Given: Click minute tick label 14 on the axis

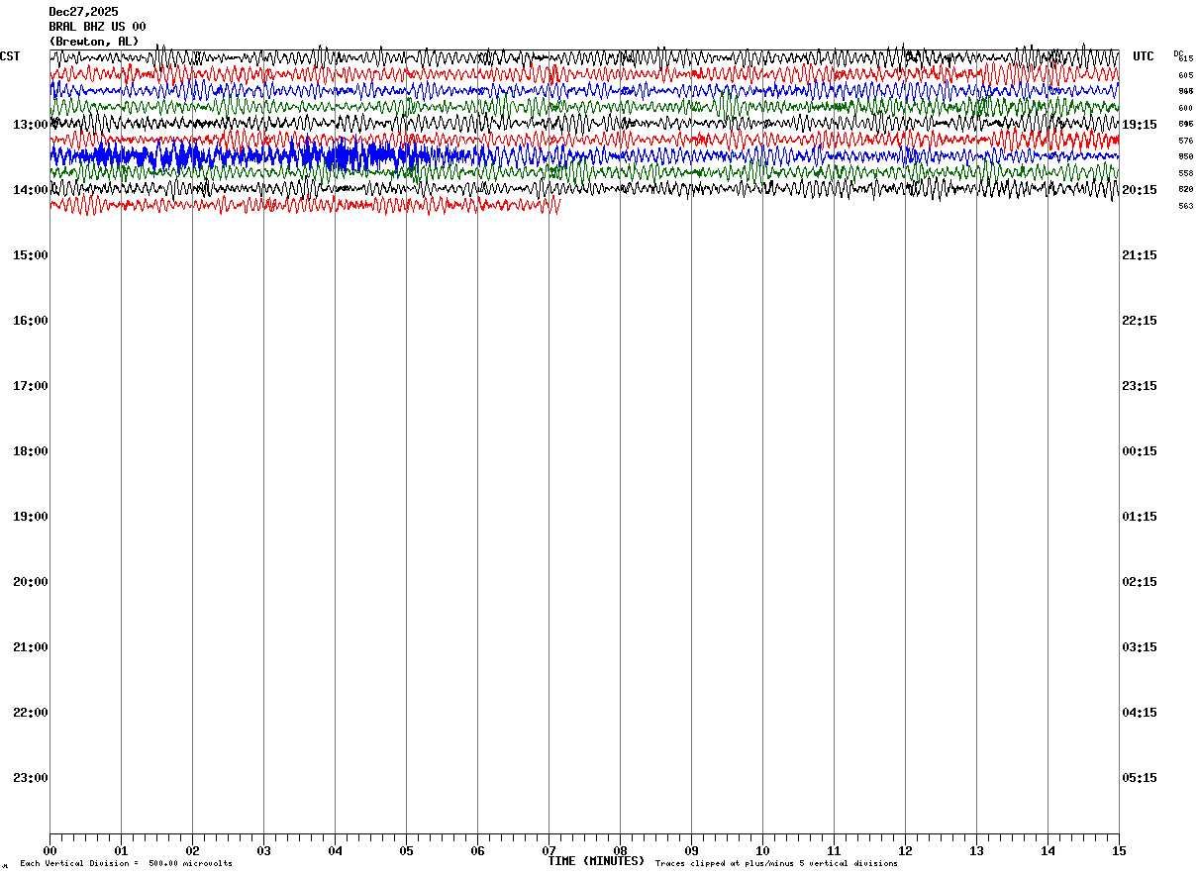Looking at the screenshot, I should pos(1048,851).
